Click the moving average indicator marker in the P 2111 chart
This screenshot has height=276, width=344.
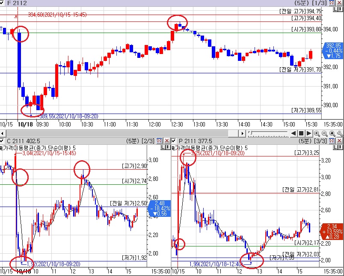[173, 148]
